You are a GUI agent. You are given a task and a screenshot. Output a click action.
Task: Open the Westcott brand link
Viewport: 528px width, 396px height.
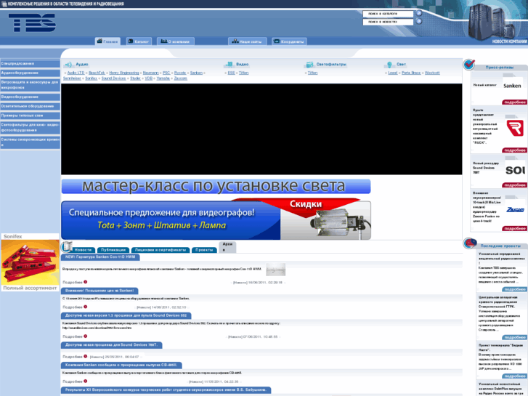[432, 73]
